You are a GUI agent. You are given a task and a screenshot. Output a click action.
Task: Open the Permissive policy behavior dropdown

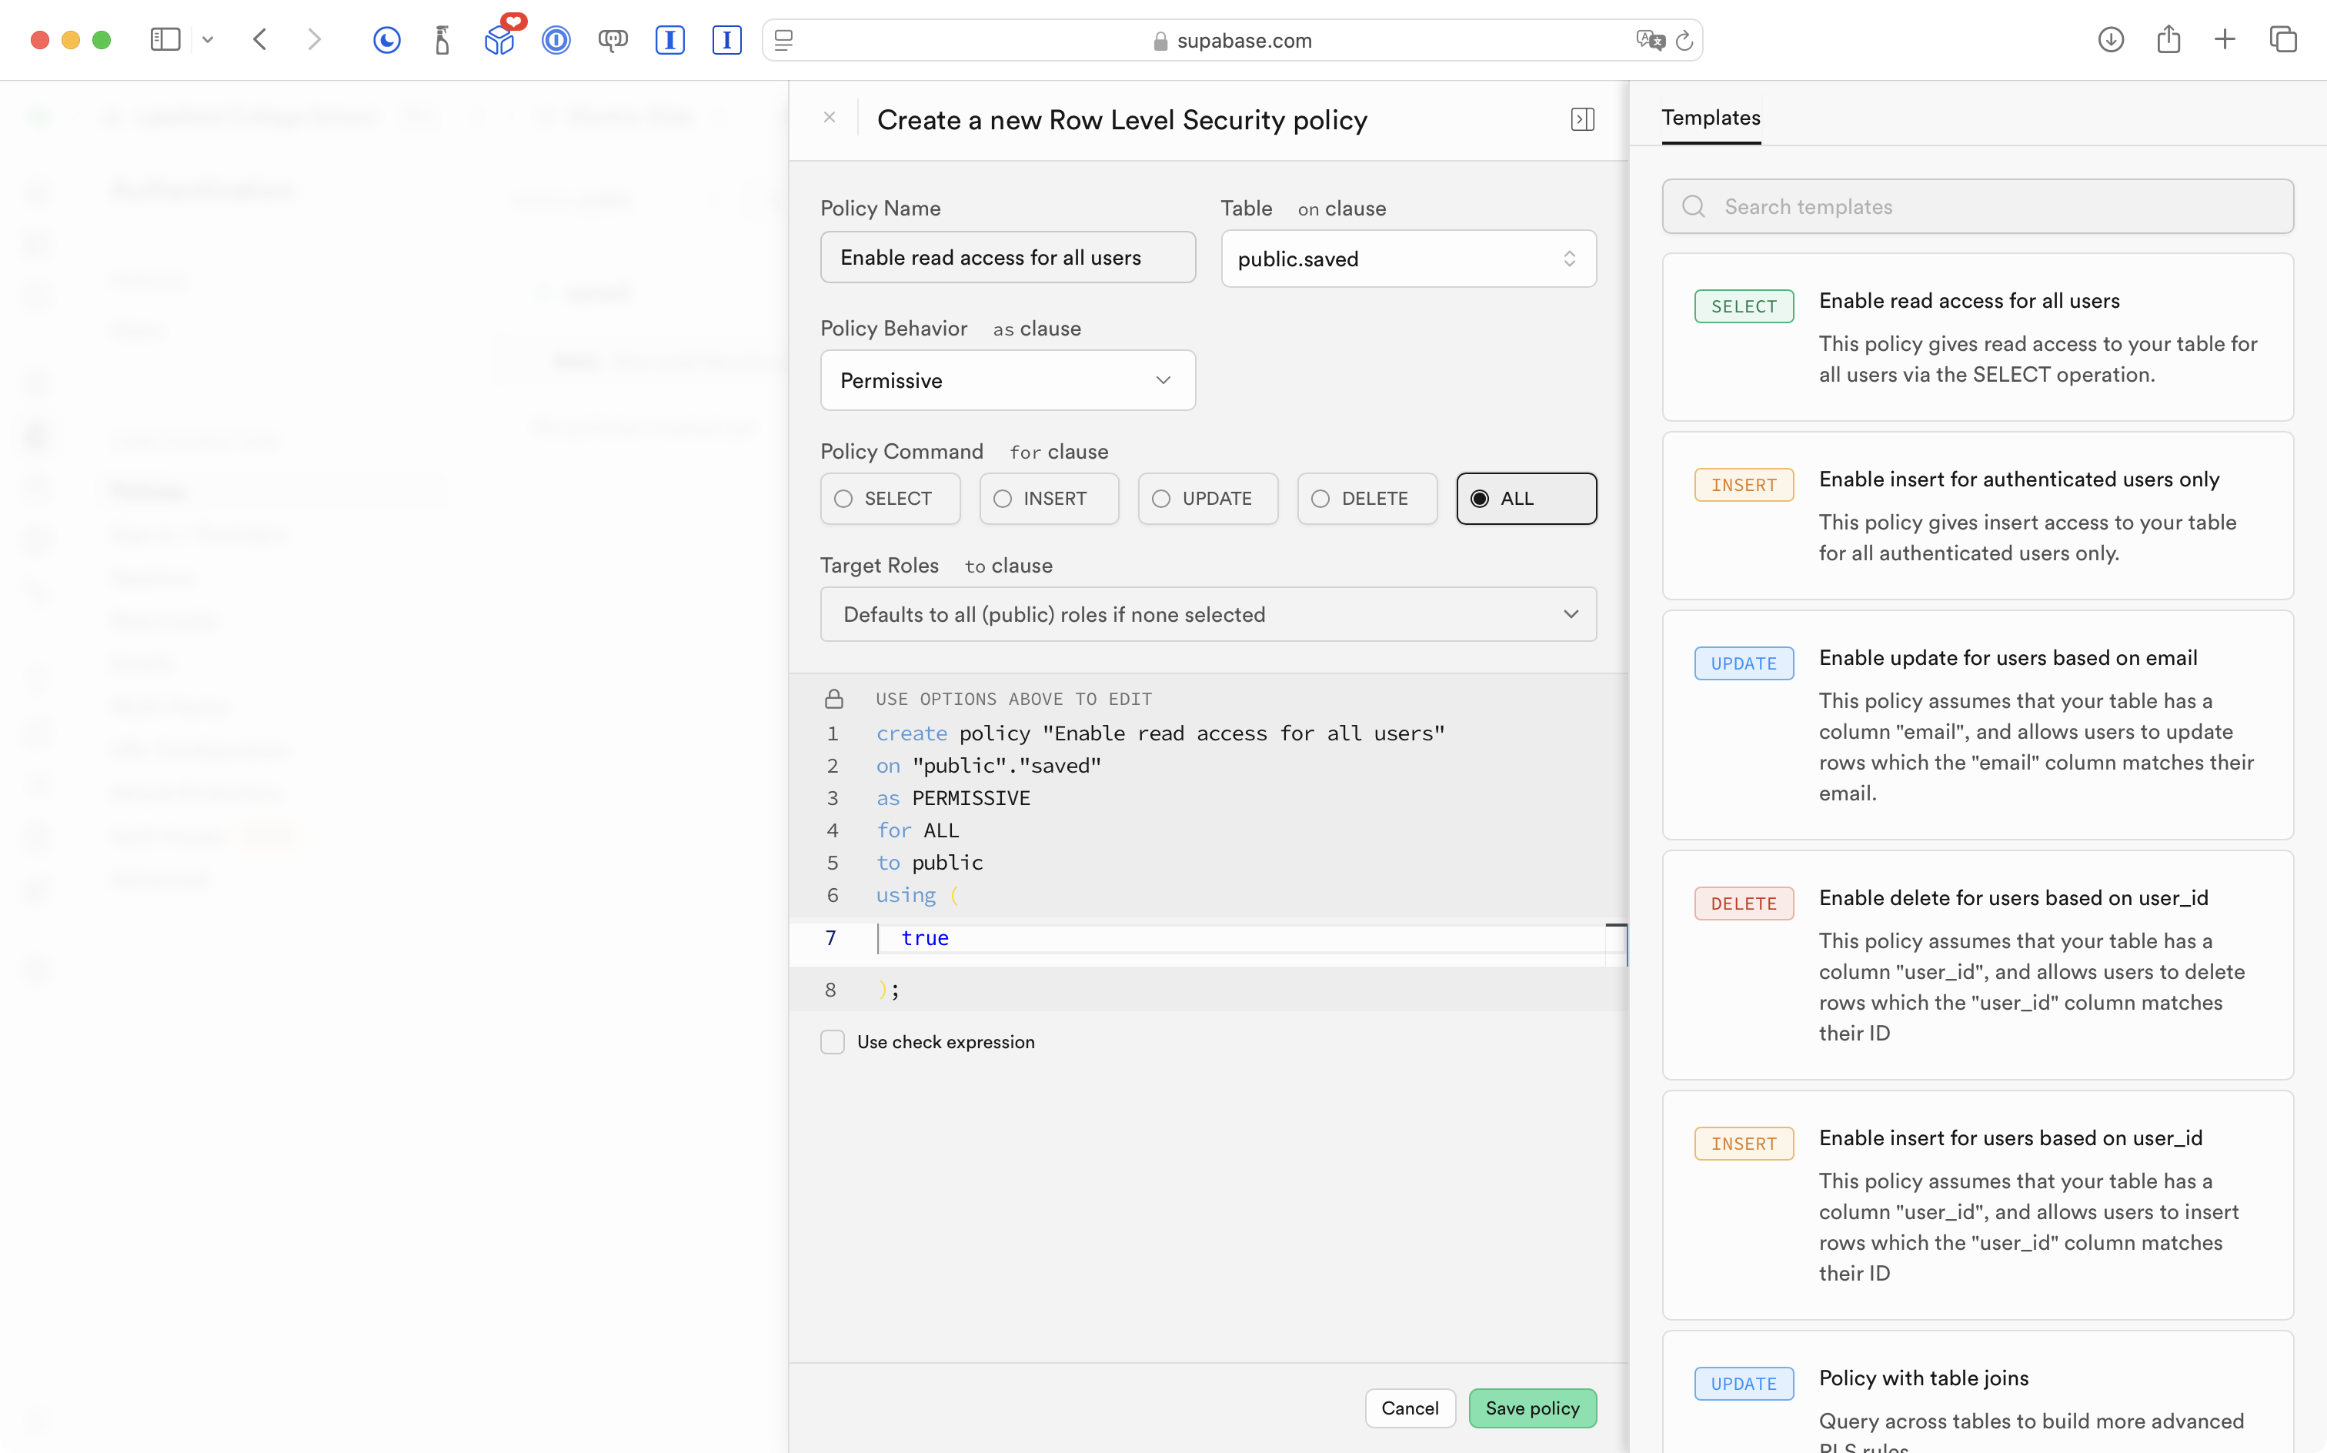tap(1008, 380)
